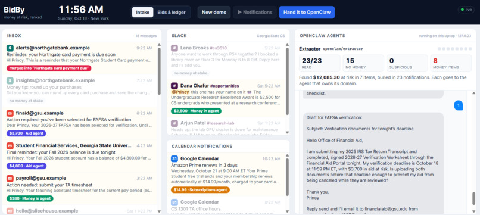Click the live status indicator
Image resolution: width=480 pixels, height=215 pixels.
(466, 10)
